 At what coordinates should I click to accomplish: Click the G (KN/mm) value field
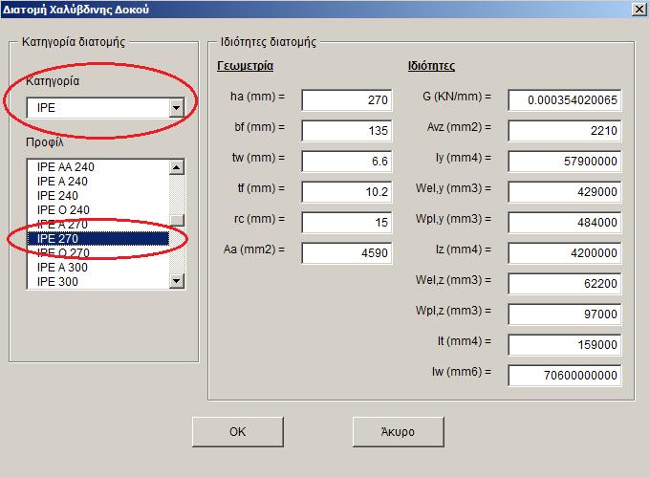point(565,99)
